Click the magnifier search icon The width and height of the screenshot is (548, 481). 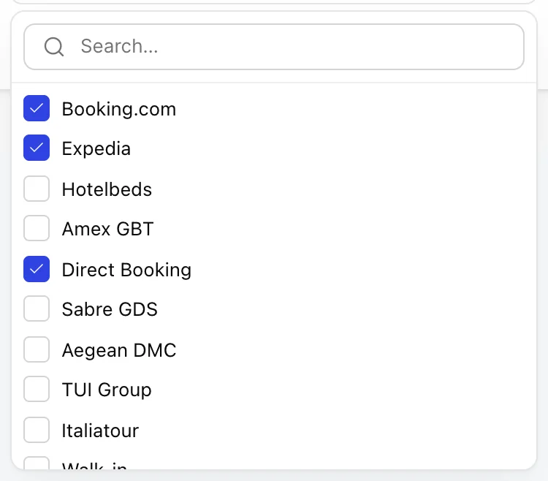[54, 47]
